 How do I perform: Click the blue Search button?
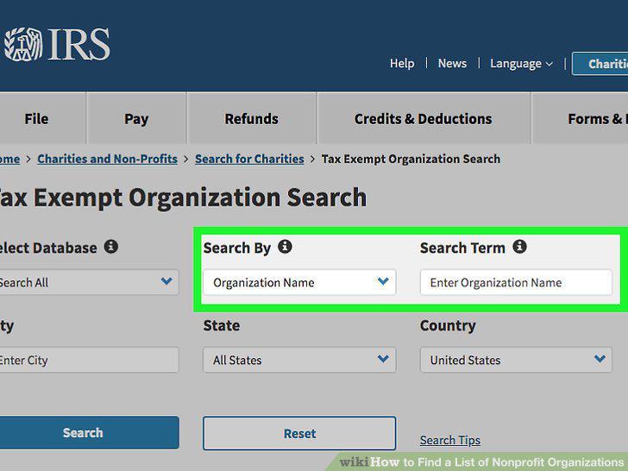(x=89, y=432)
